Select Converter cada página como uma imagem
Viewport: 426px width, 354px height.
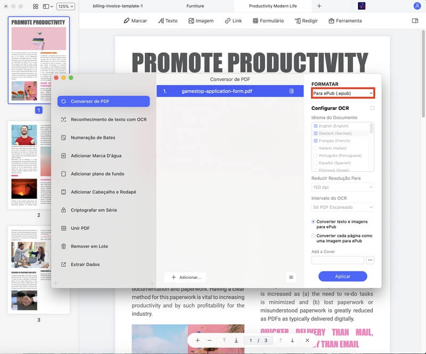314,236
